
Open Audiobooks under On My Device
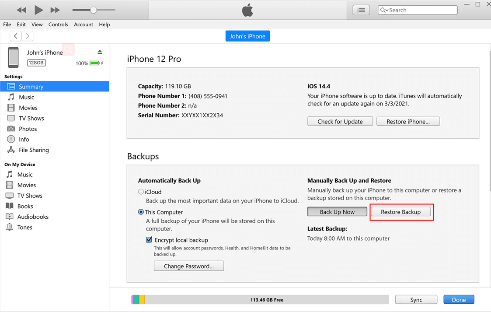pyautogui.click(x=32, y=217)
